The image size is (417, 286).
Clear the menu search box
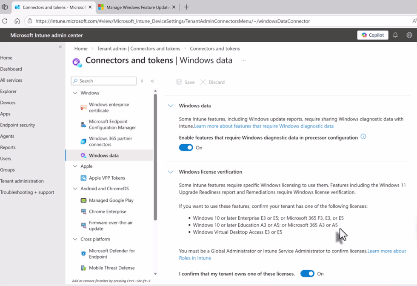coord(142,81)
